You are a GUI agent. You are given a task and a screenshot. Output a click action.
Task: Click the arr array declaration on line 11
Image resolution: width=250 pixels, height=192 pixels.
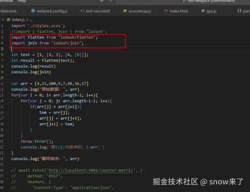click(x=50, y=84)
